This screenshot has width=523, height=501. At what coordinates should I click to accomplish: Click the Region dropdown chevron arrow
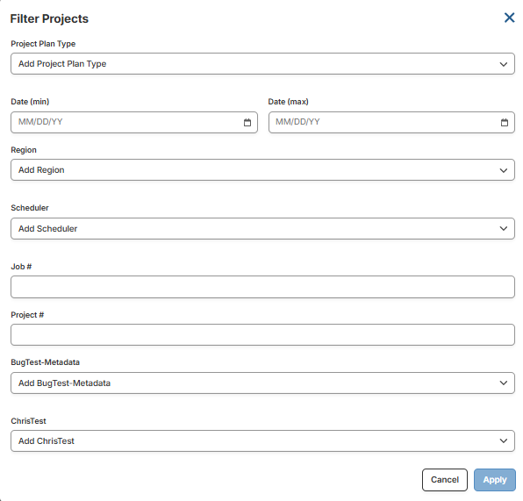tap(503, 170)
